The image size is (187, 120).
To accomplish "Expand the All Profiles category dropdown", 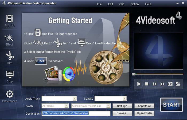I will [x=66, y=106].
